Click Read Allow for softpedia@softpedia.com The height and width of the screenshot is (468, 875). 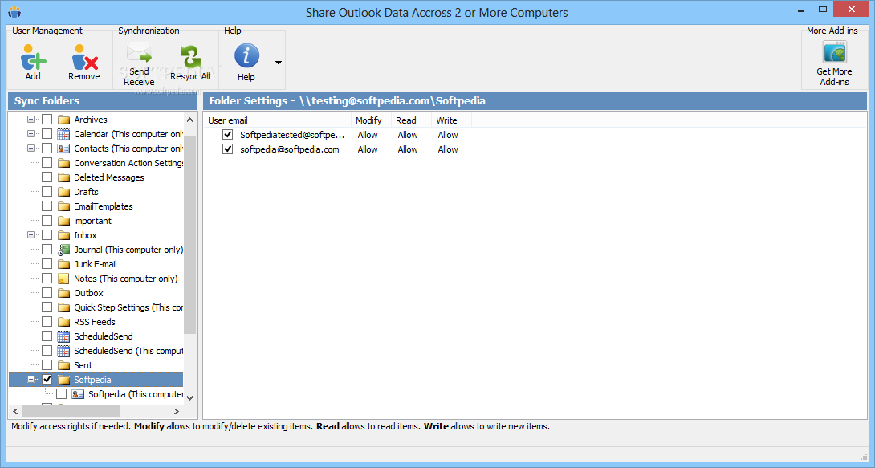[x=408, y=149]
